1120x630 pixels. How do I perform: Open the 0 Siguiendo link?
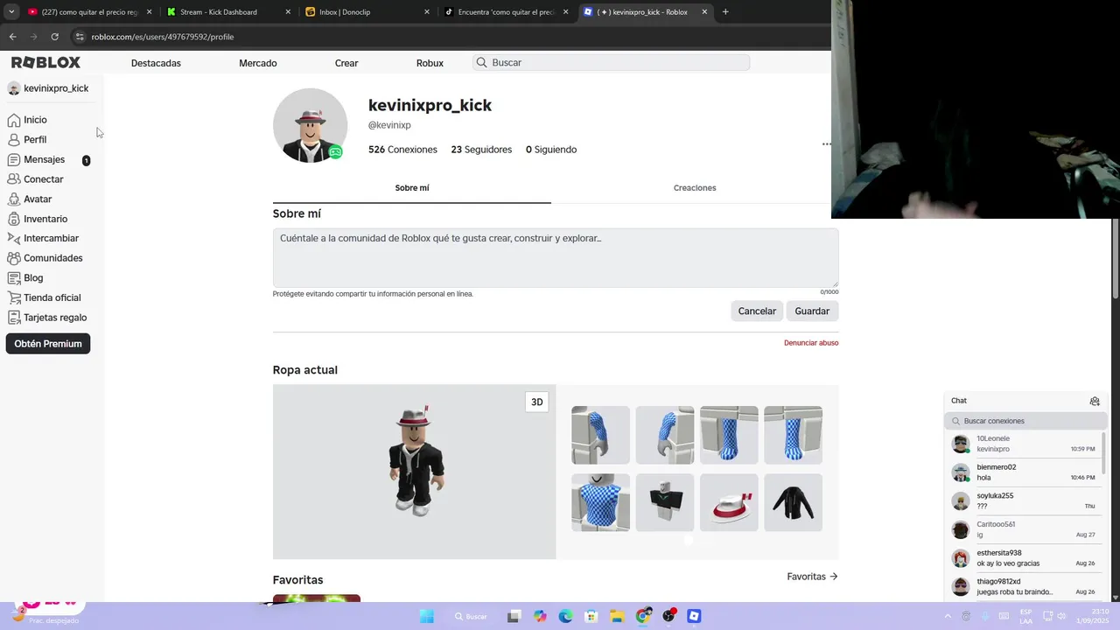pyautogui.click(x=551, y=150)
